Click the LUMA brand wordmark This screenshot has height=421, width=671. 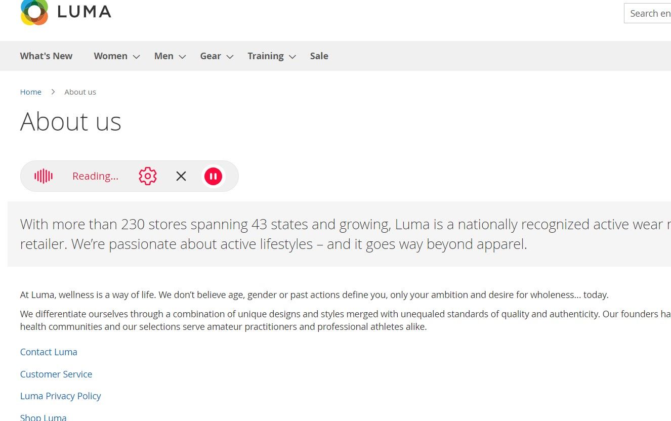point(84,12)
